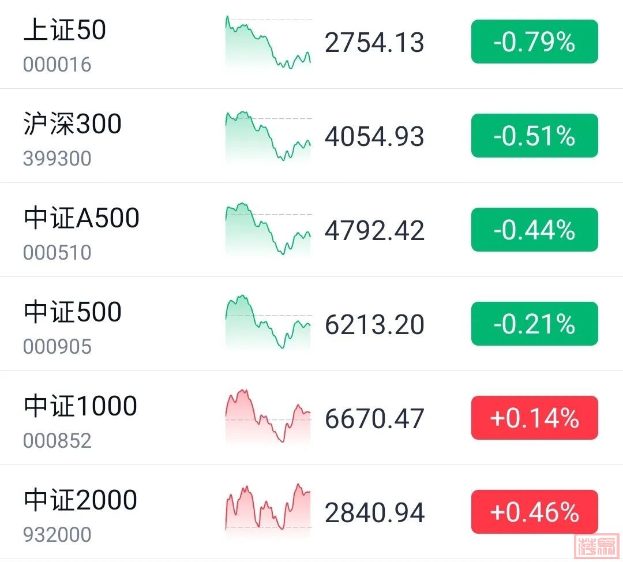The width and height of the screenshot is (623, 562).
Task: Tap the +0.14% change badge
Action: (x=534, y=418)
